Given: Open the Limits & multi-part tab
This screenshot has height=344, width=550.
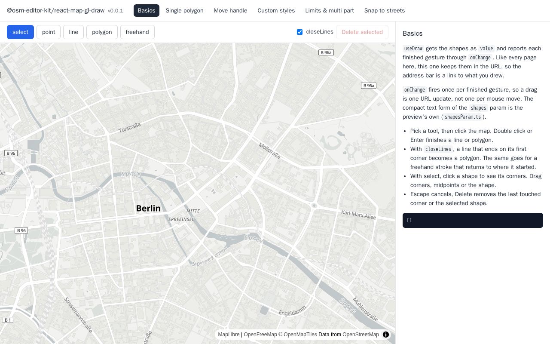Looking at the screenshot, I should coord(330,10).
